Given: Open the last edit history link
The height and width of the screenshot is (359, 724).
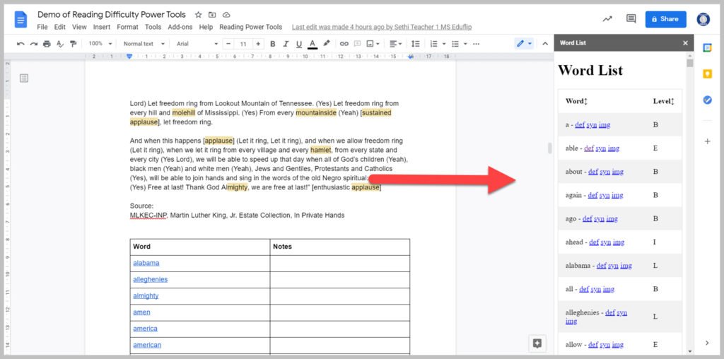Looking at the screenshot, I should tap(382, 28).
